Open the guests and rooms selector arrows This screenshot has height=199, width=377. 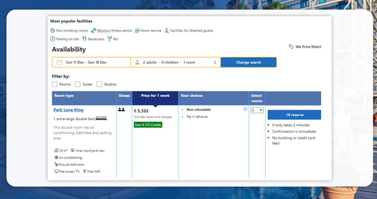point(215,62)
